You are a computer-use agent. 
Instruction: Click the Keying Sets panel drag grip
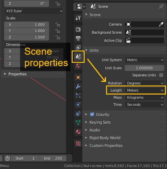[x=162, y=122]
